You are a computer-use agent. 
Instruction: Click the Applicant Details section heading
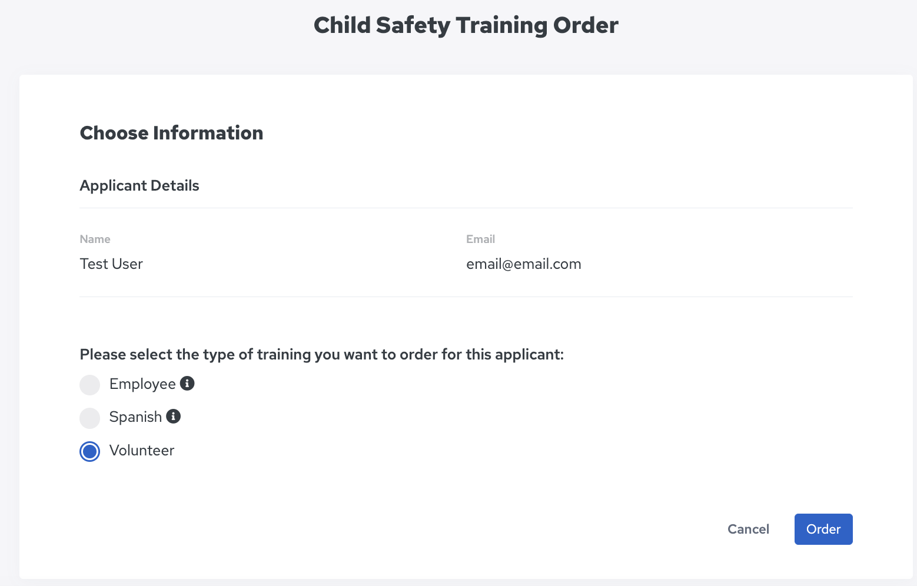[139, 186]
